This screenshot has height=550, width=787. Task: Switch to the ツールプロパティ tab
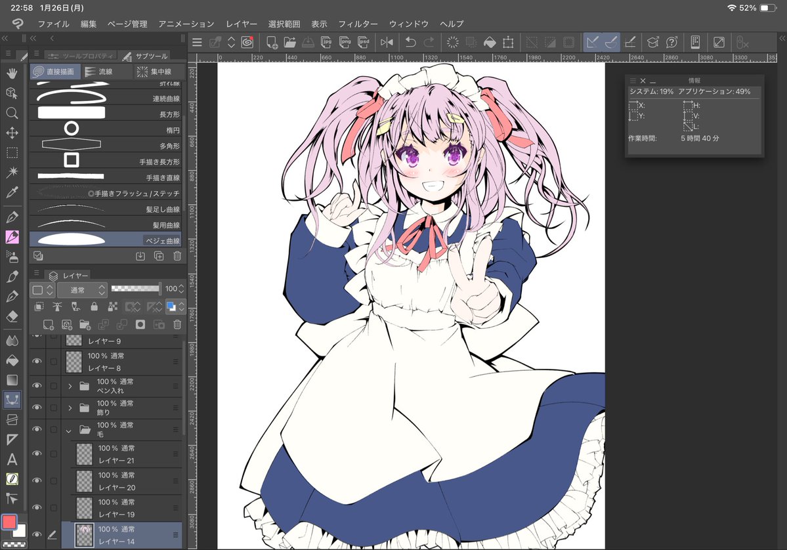[81, 56]
